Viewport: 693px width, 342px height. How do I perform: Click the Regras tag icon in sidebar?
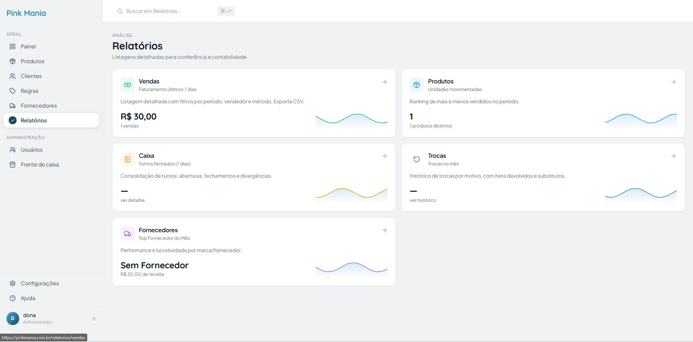[13, 91]
